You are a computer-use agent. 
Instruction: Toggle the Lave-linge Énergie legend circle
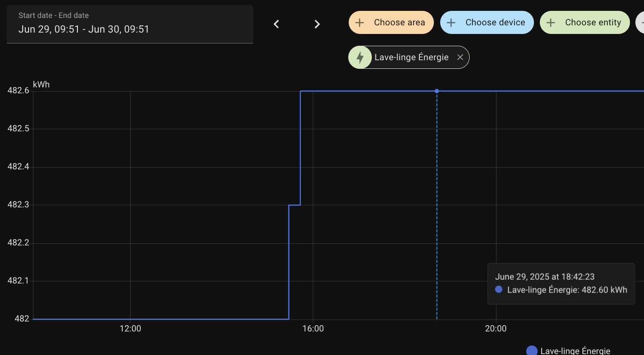[532, 351]
